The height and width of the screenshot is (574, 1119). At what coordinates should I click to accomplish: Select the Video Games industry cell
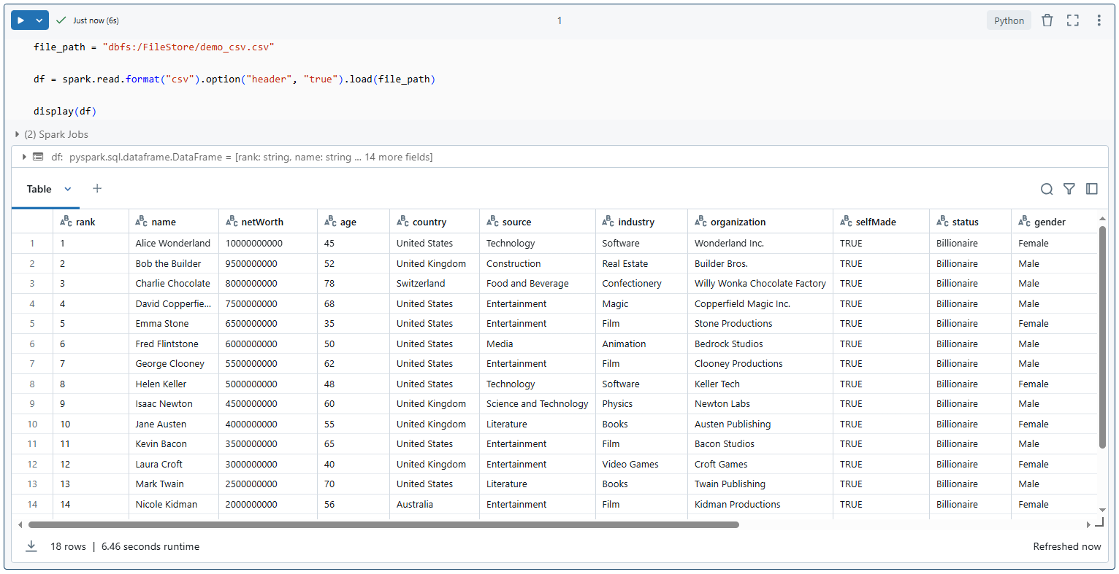coord(641,464)
